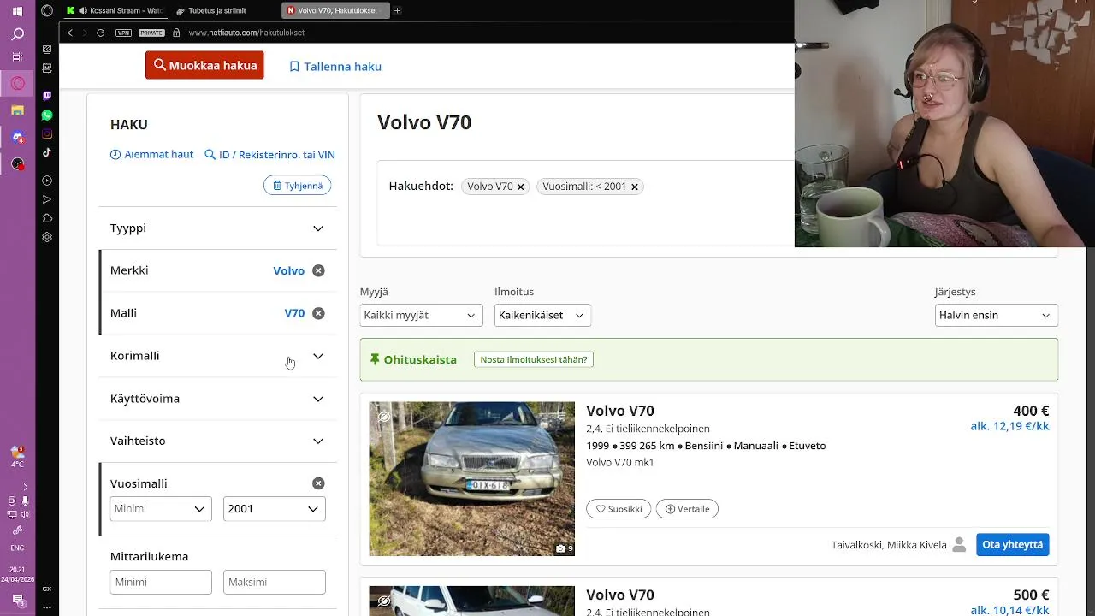This screenshot has width=1095, height=616.
Task: Open the Flow send icon in sidebar
Action: (47, 199)
